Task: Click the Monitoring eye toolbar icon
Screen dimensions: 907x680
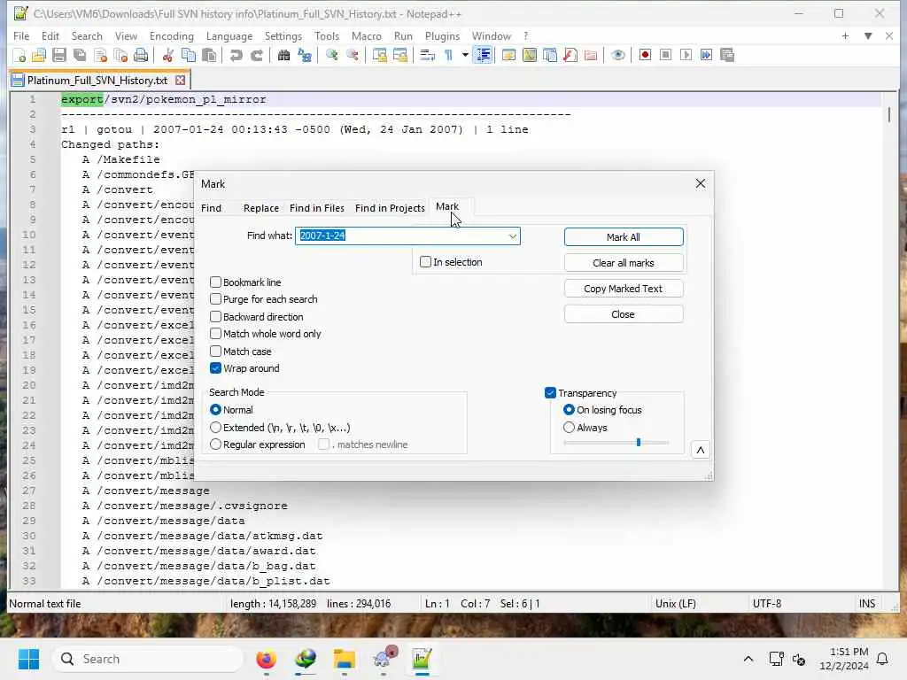Action: click(617, 56)
